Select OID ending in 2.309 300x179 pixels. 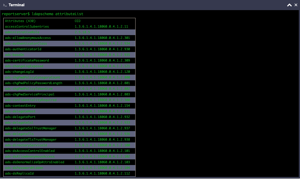click(102, 60)
